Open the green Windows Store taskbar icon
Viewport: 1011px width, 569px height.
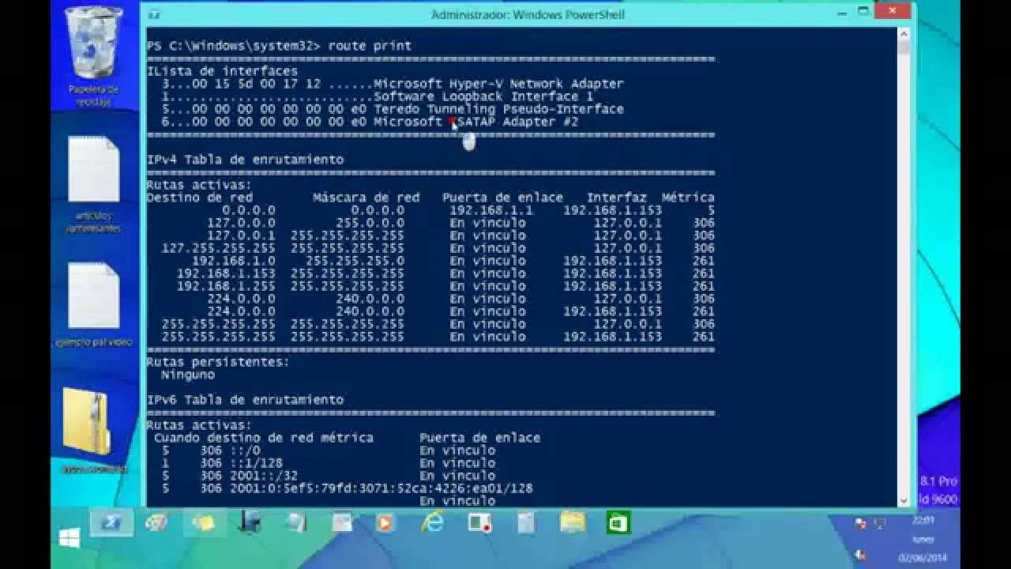coord(618,522)
